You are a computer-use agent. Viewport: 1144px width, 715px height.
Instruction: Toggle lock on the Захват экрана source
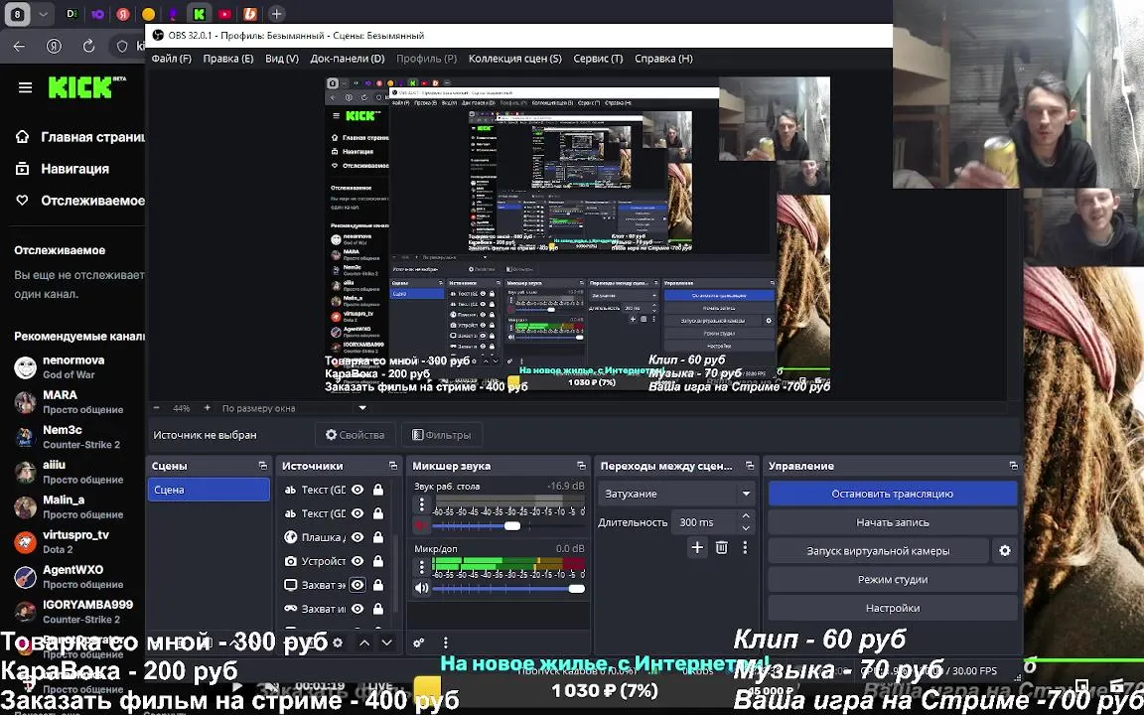[378, 584]
